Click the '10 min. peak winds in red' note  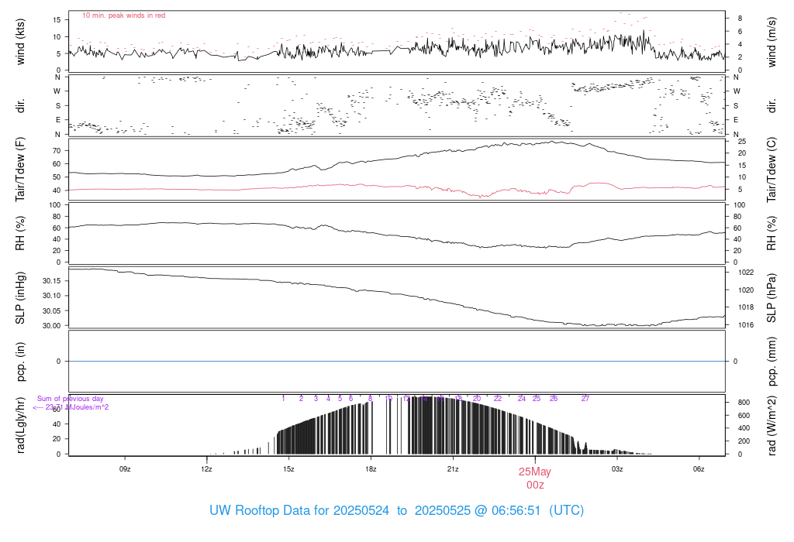[x=123, y=15]
